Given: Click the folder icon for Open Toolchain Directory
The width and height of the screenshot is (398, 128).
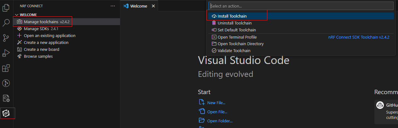Looking at the screenshot, I should click(214, 44).
